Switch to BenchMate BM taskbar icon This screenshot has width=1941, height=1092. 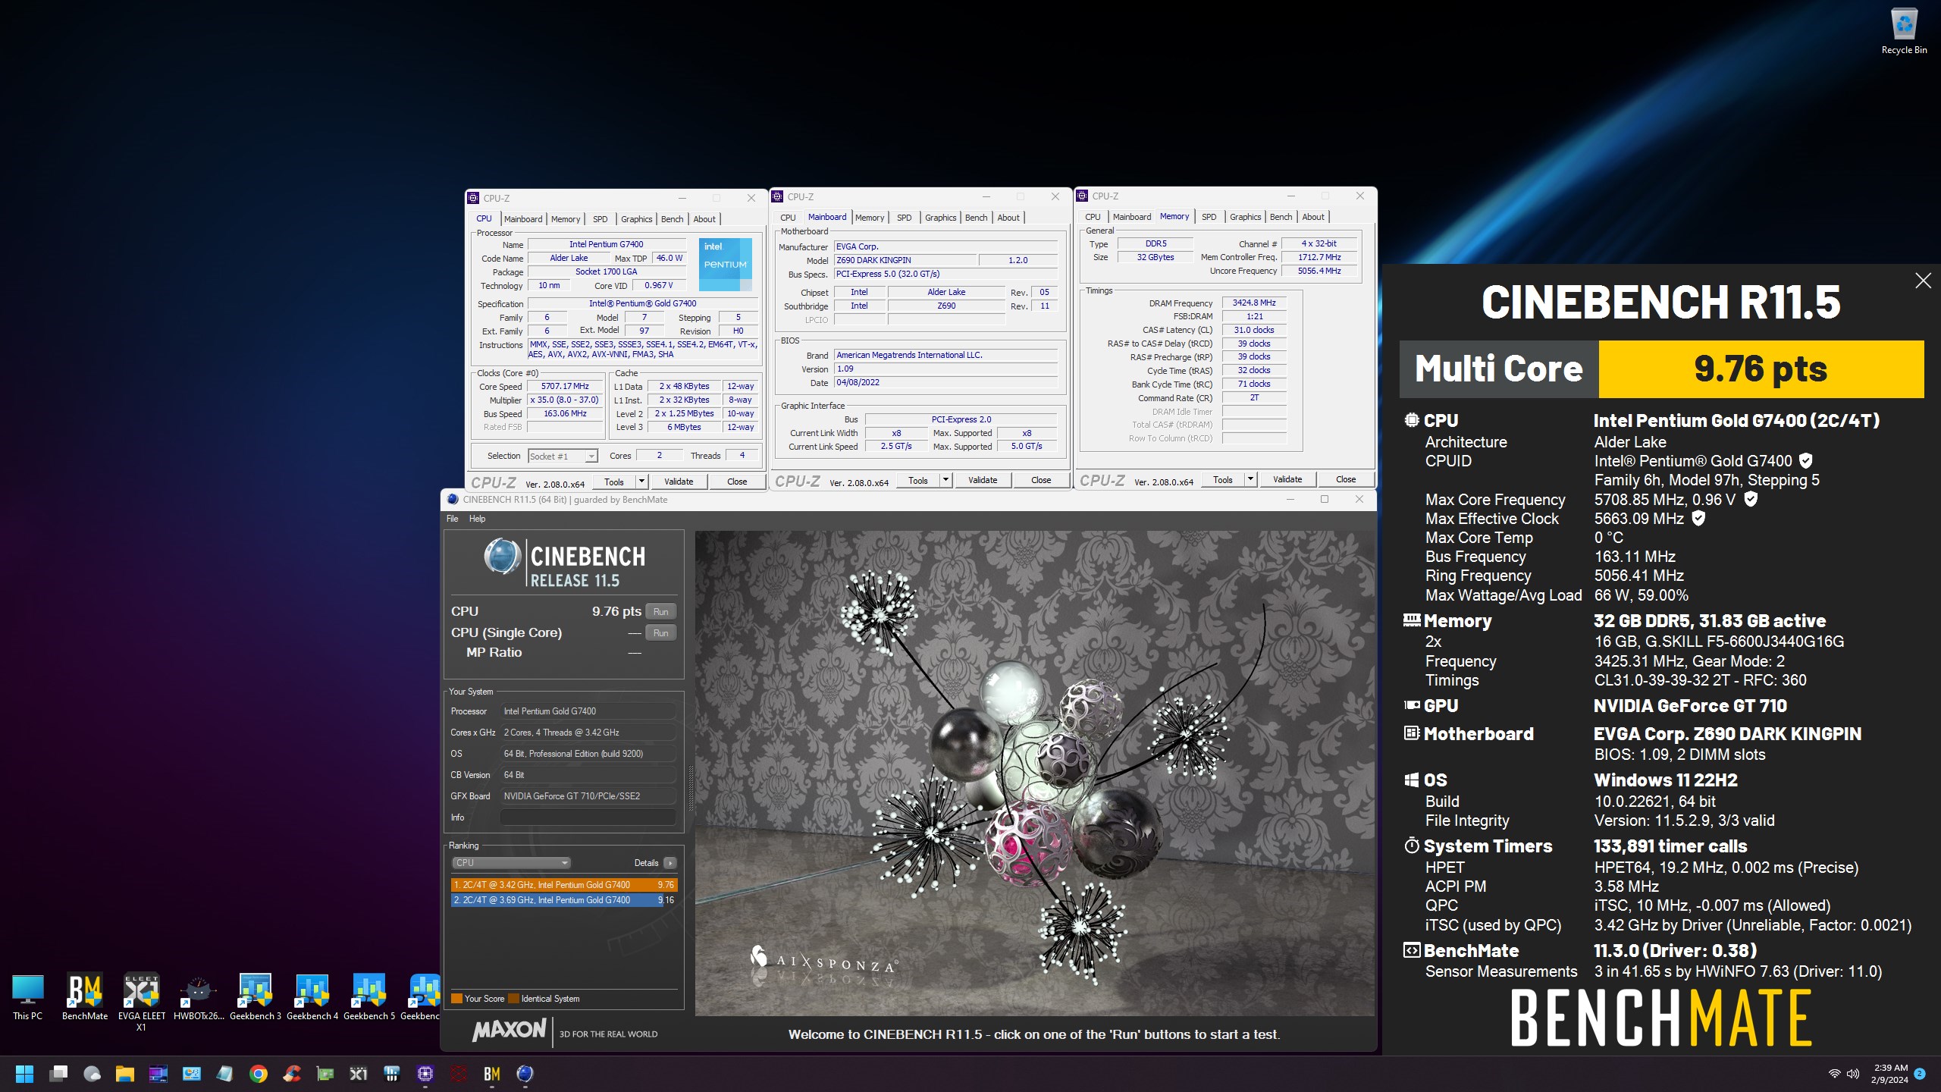tap(492, 1074)
